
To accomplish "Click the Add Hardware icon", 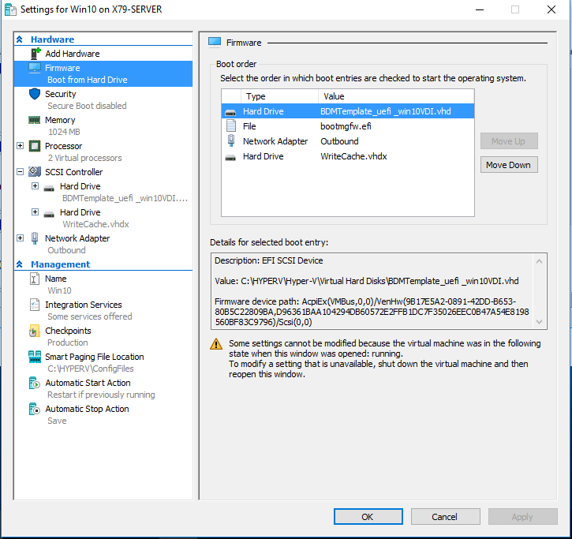I will pos(35,54).
